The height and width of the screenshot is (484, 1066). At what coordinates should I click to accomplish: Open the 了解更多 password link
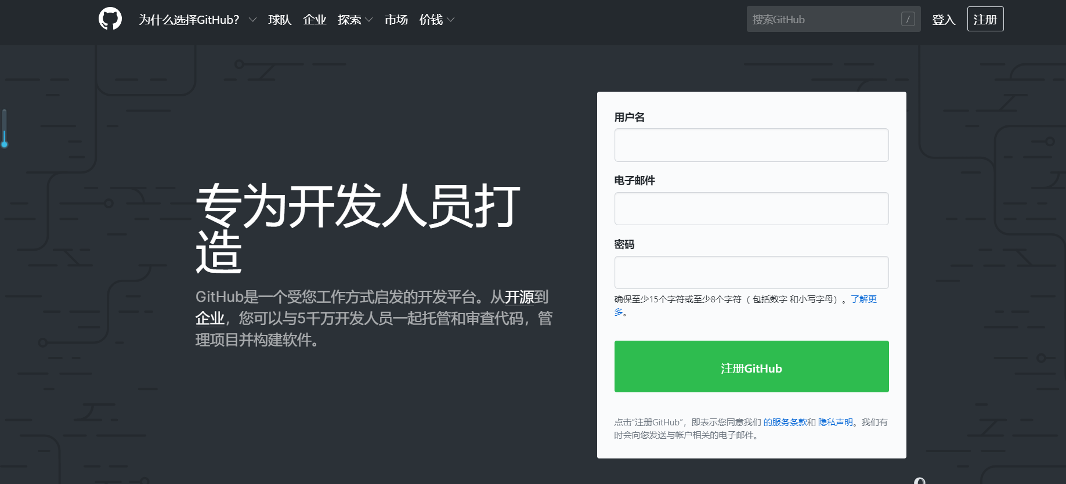pos(864,299)
